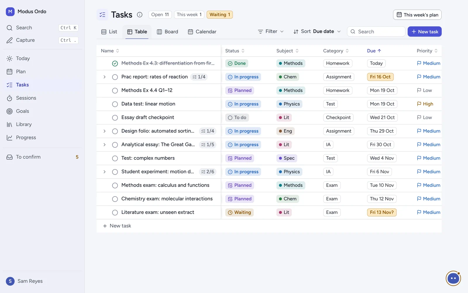The height and width of the screenshot is (293, 468).
Task: Open This week's plan
Action: coord(417,15)
